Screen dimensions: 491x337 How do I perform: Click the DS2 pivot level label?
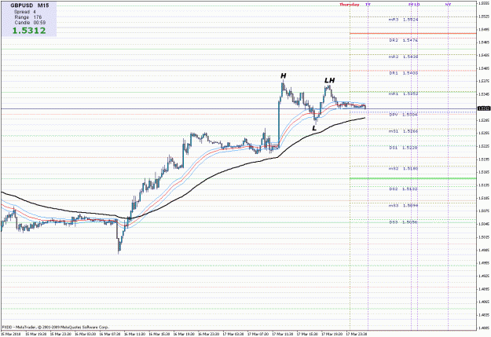[403, 189]
